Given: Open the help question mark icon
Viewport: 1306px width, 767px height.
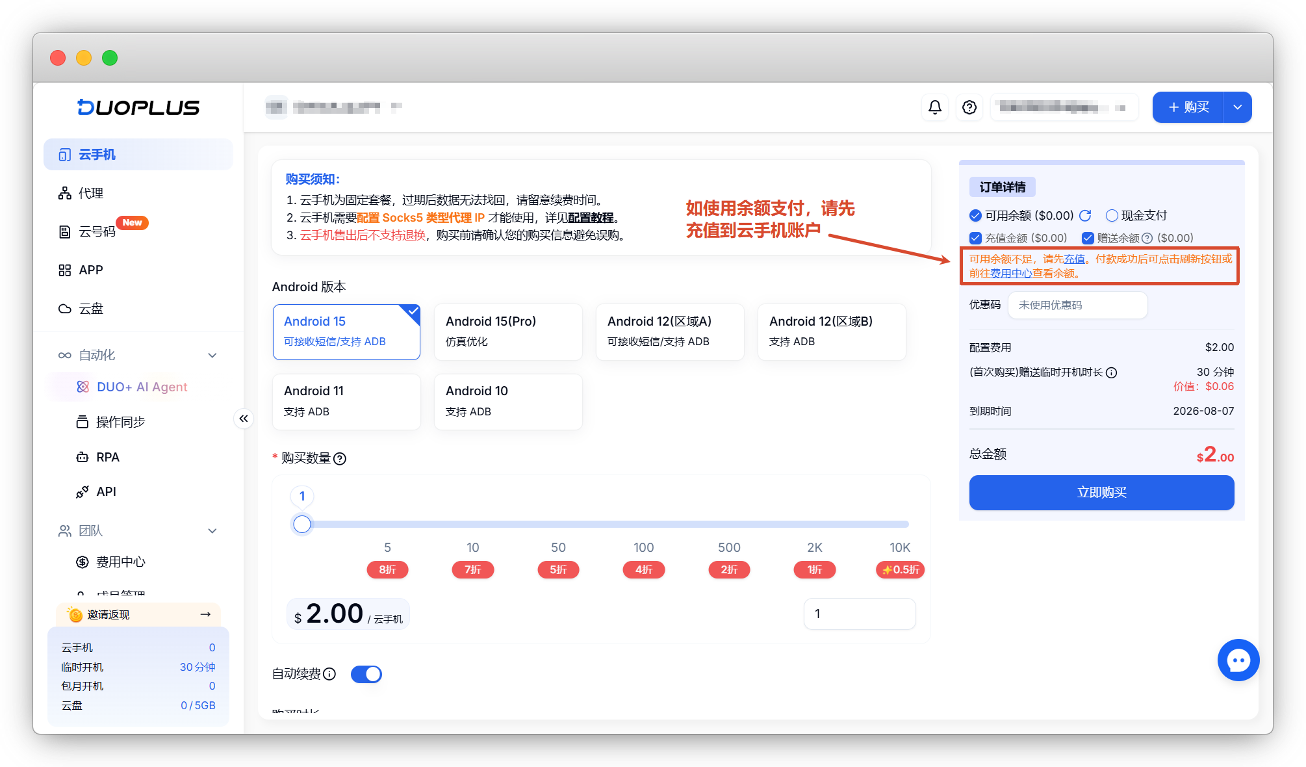Looking at the screenshot, I should click(x=969, y=107).
